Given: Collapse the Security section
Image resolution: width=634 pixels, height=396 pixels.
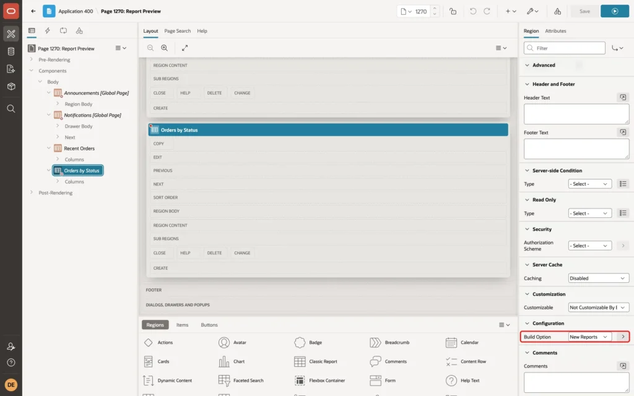Looking at the screenshot, I should (x=527, y=229).
